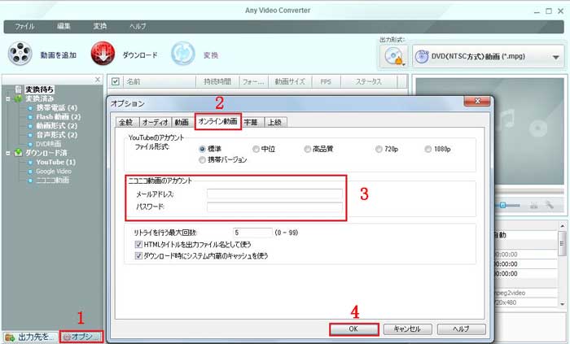The height and width of the screenshot is (344, 570).
Task: Click the DVD burn output profile icon
Action: point(394,56)
